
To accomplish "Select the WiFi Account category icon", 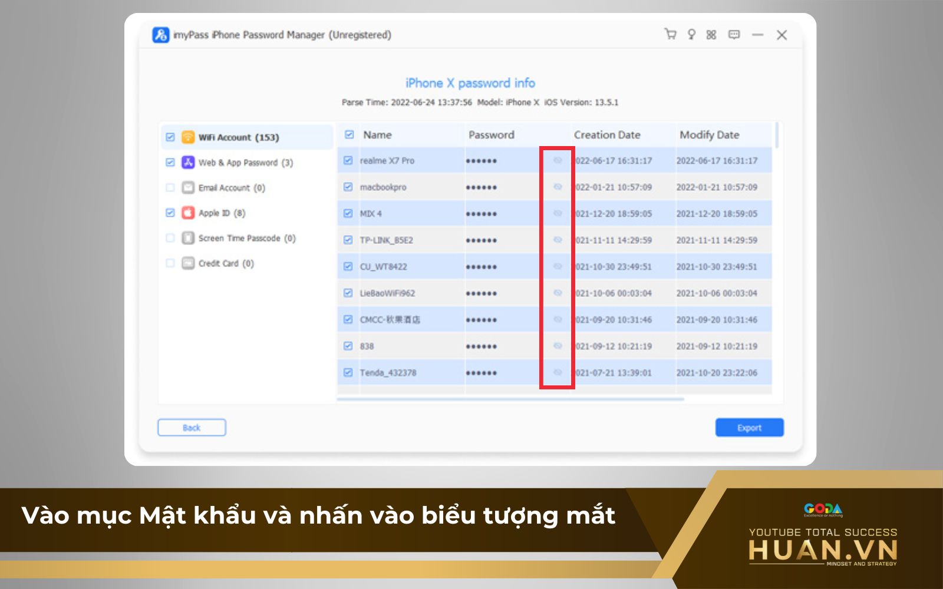I will (x=188, y=137).
